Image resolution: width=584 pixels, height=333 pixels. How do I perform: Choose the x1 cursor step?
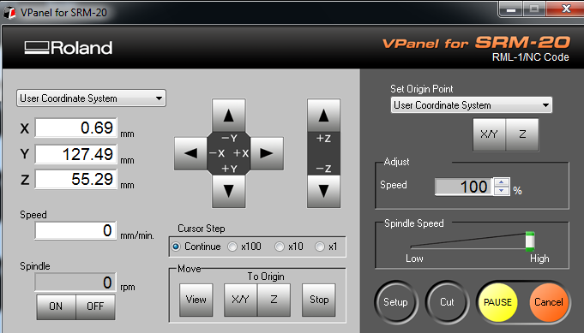point(326,247)
